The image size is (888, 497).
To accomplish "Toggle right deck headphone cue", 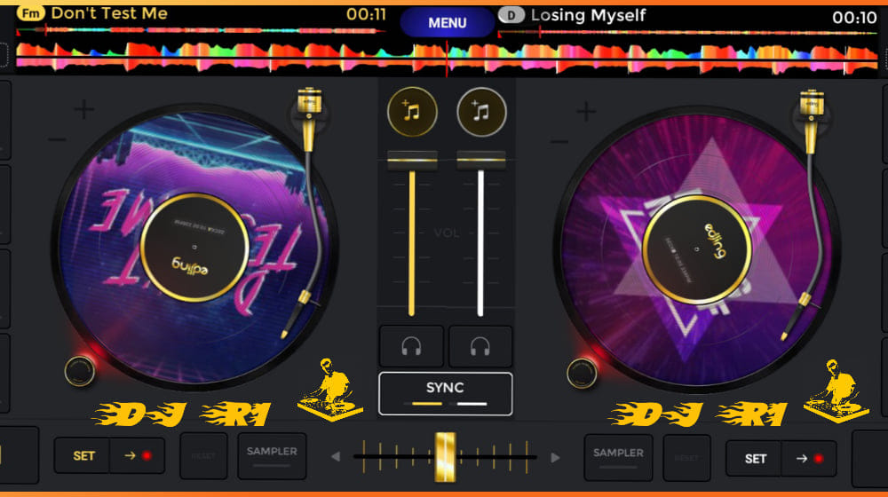I will click(480, 346).
